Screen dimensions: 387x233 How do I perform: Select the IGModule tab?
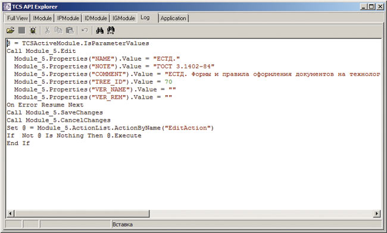(124, 18)
